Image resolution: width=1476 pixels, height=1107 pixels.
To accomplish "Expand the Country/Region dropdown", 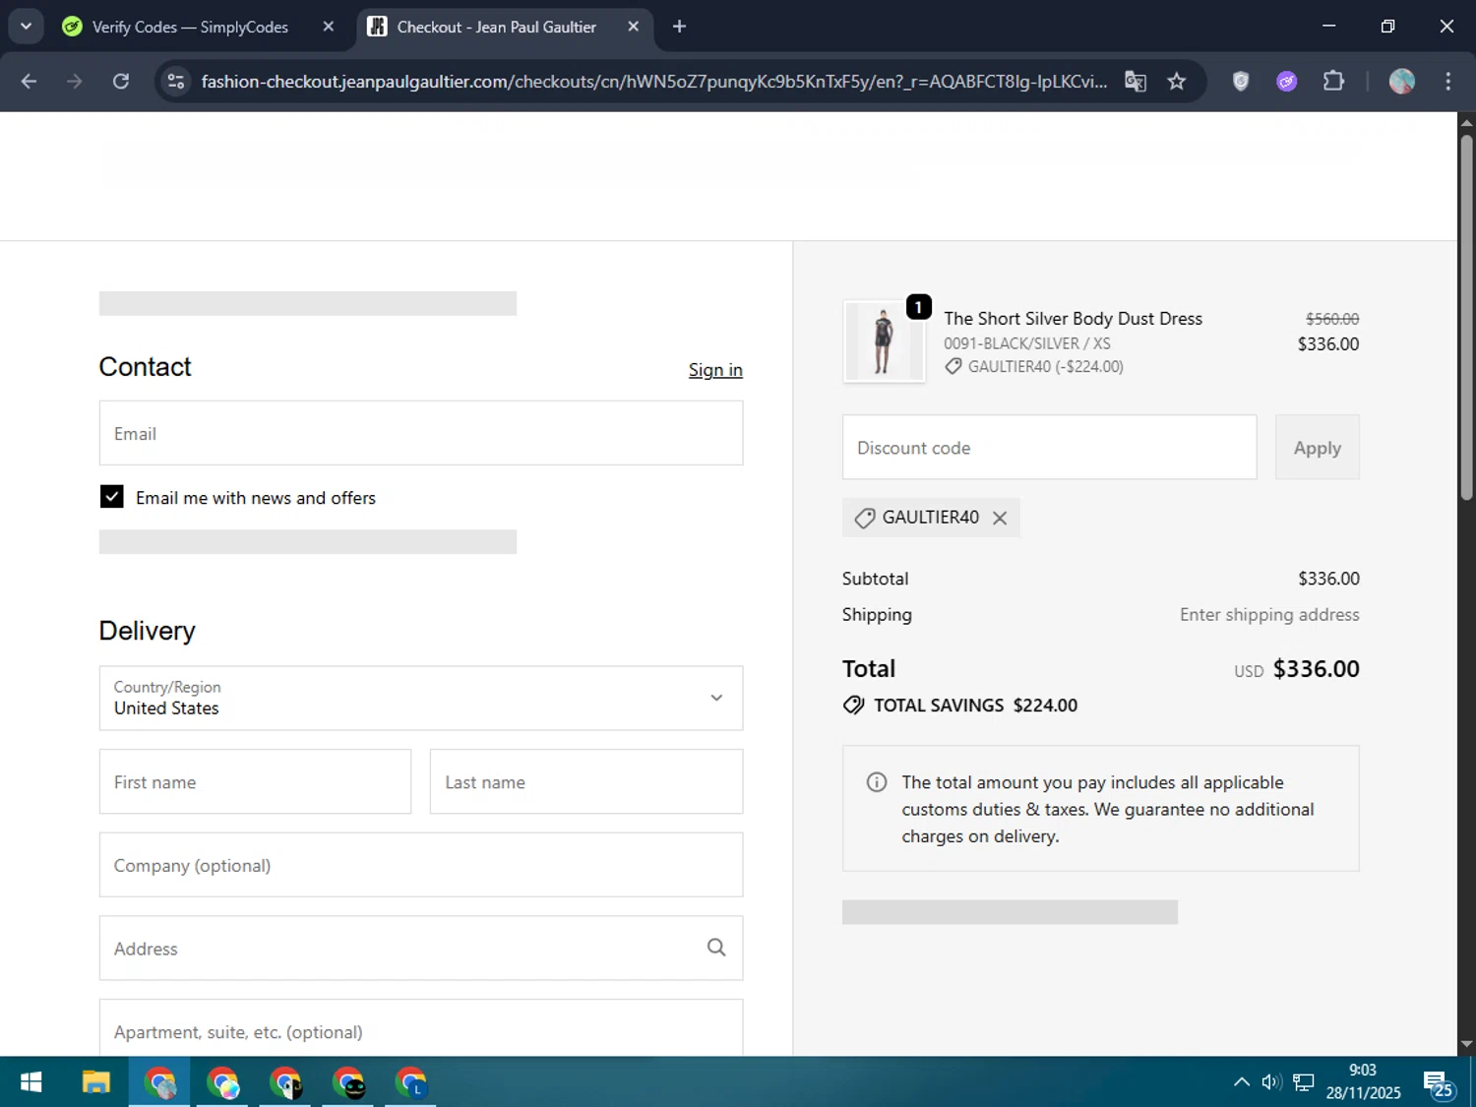I will coord(421,699).
